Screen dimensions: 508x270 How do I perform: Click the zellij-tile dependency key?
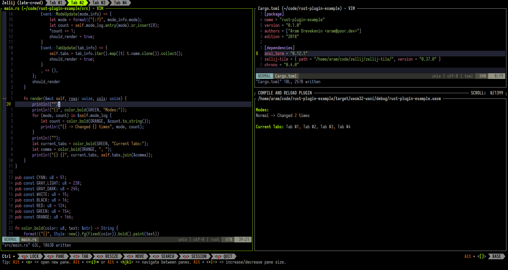coord(276,59)
